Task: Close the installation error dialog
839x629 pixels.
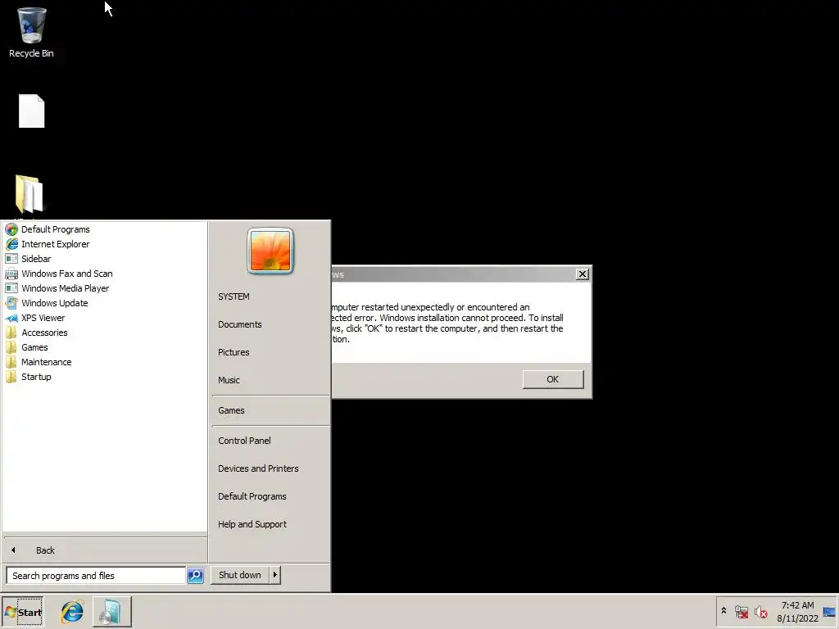Action: coord(583,274)
